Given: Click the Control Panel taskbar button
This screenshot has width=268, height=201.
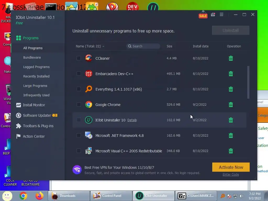Looking at the screenshot, I should (x=111, y=196).
